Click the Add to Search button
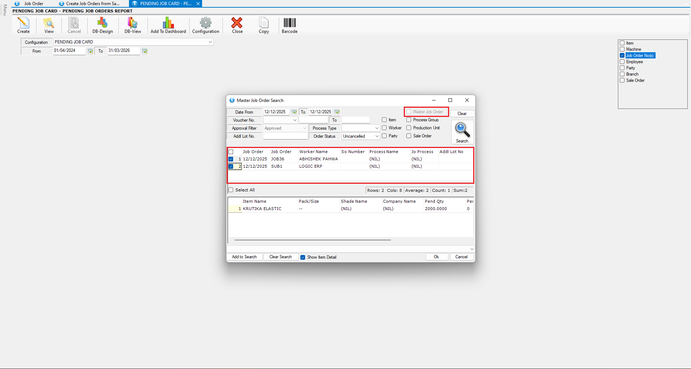 (244, 257)
